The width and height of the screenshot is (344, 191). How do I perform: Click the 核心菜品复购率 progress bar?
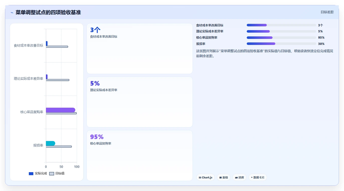(281, 38)
